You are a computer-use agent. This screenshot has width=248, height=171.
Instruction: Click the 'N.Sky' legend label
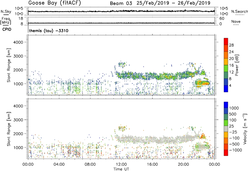pyautogui.click(x=6, y=11)
